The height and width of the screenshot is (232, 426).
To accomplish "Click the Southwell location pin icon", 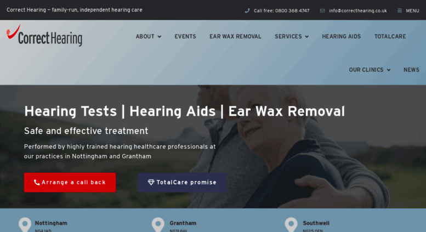I will coord(291,225).
